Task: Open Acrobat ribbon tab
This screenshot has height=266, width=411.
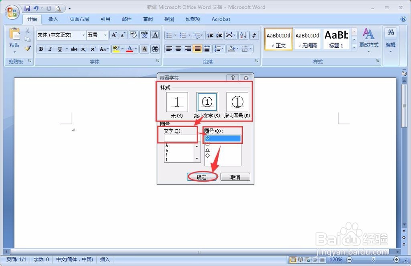Action: click(221, 19)
